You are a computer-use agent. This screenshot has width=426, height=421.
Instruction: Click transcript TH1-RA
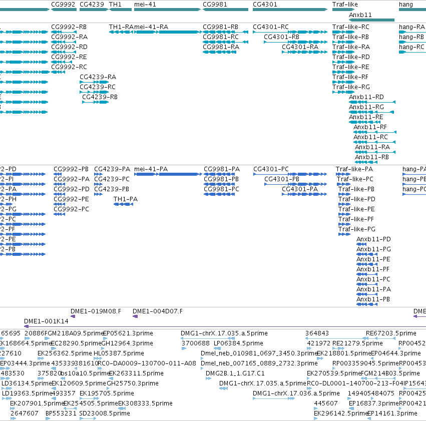coord(121,27)
